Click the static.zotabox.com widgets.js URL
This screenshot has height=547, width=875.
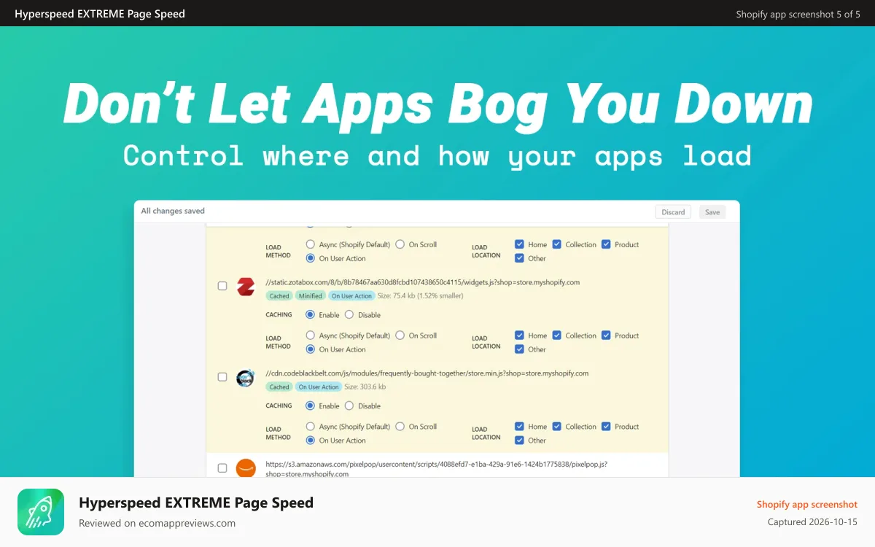click(423, 282)
